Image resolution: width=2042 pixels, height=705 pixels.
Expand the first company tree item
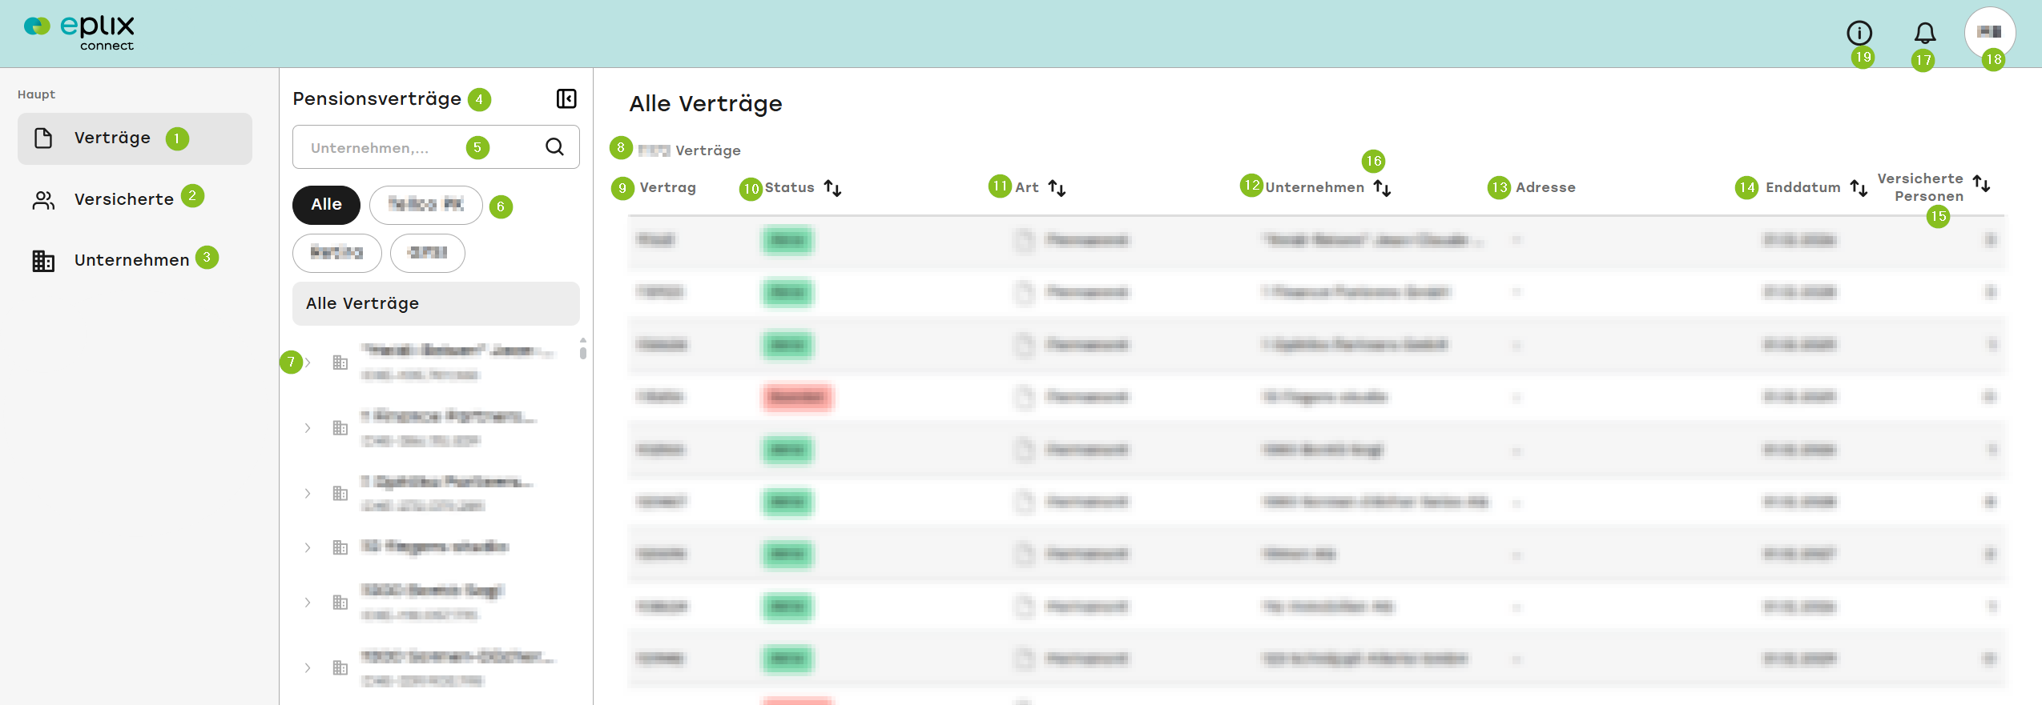point(308,363)
